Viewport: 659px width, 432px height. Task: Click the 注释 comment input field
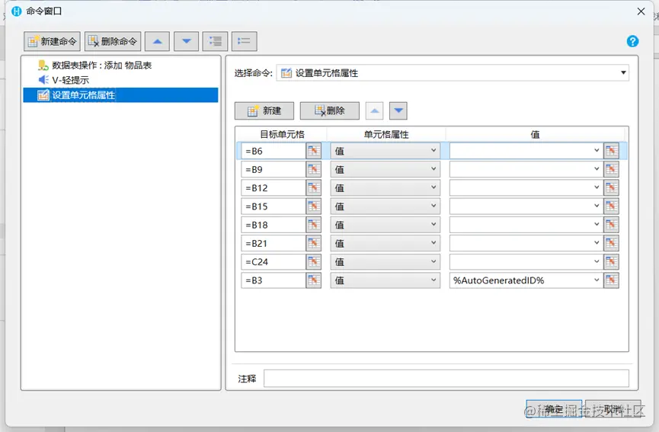click(x=446, y=378)
